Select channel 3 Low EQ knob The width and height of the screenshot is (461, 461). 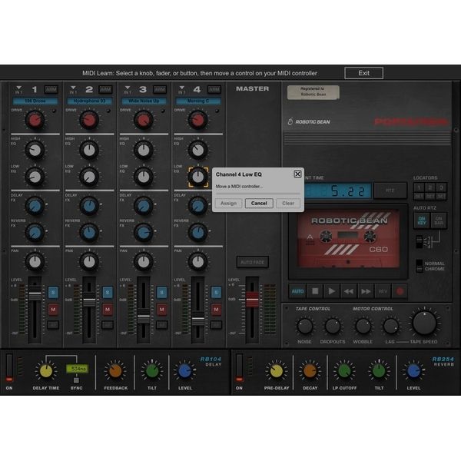(x=144, y=177)
